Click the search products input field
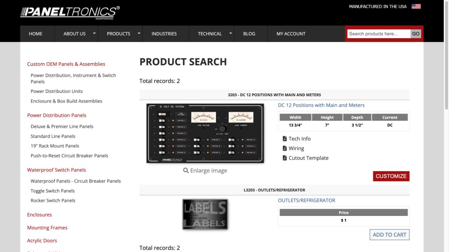The width and height of the screenshot is (449, 252). [x=379, y=34]
